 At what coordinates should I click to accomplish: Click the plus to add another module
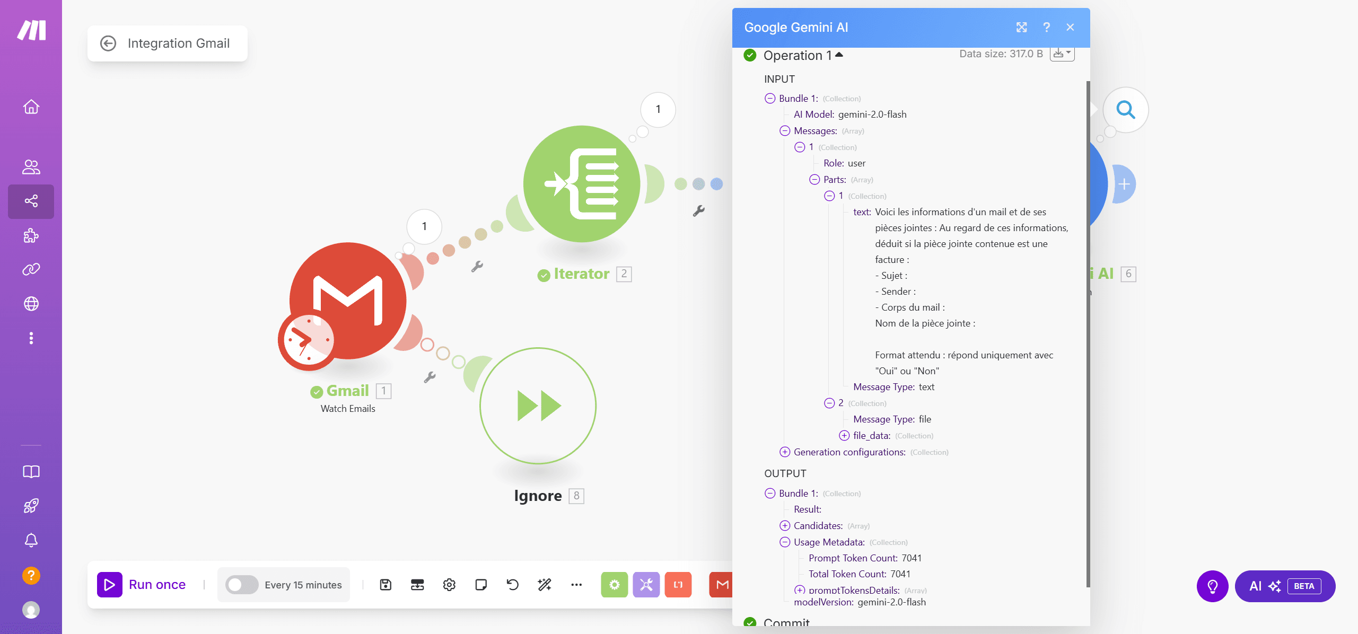(1124, 184)
